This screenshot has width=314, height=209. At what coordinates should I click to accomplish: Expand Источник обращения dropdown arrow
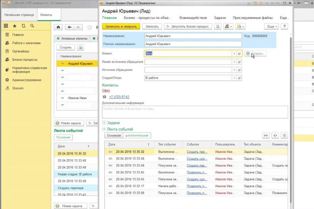pos(234,70)
